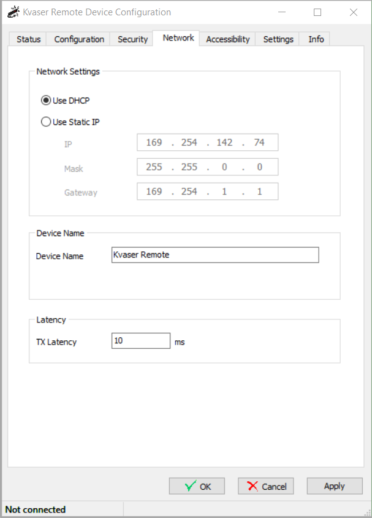Click the Latency group label
Image resolution: width=372 pixels, height=518 pixels.
pyautogui.click(x=51, y=320)
